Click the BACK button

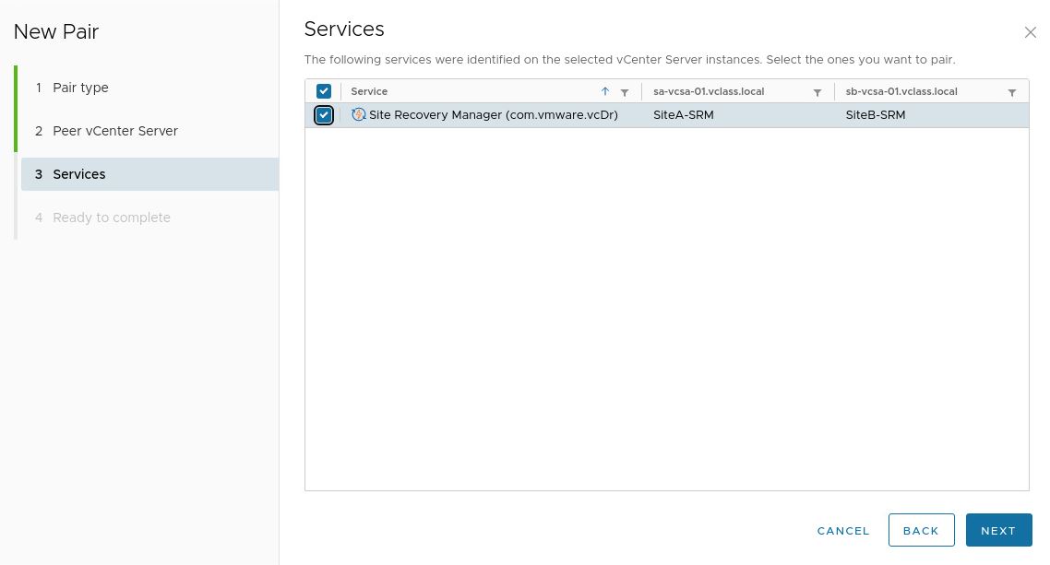tap(921, 530)
